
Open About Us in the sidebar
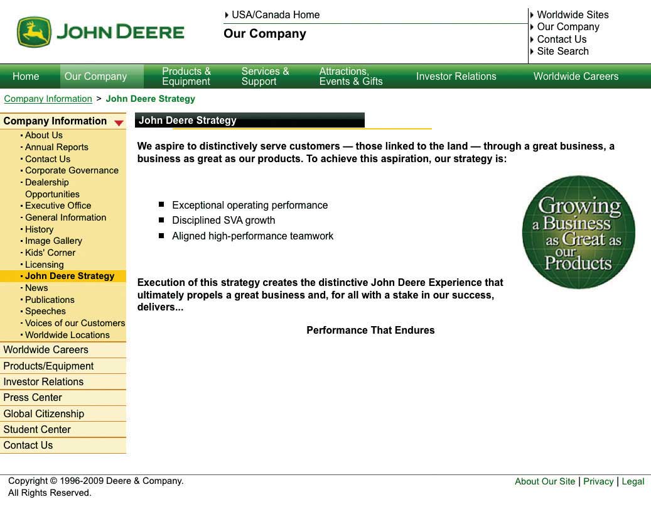(43, 136)
